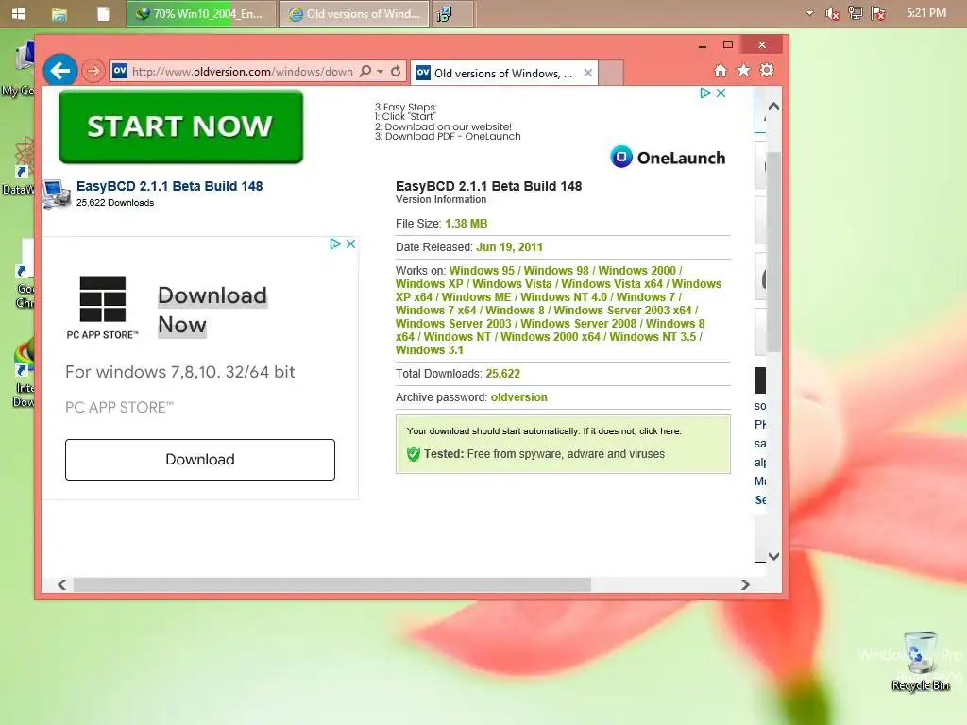Click the white Download button in ad
This screenshot has height=725, width=967.
(x=200, y=460)
